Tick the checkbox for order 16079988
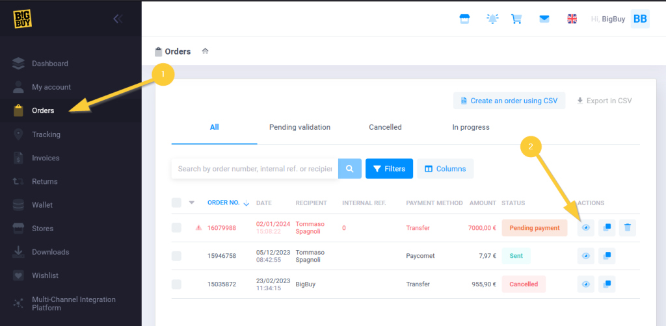Viewport: 666px width, 326px height. pyautogui.click(x=177, y=228)
